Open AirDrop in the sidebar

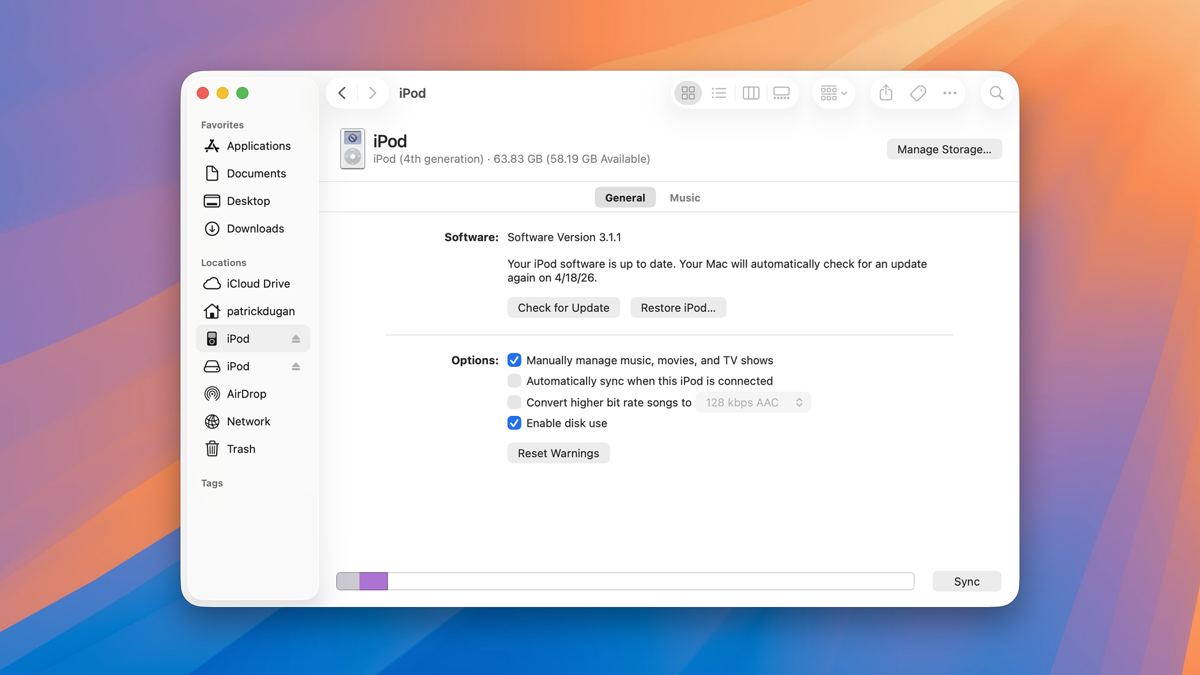253,394
